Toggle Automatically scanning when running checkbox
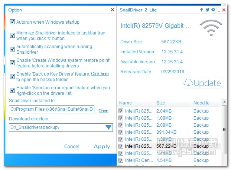This screenshot has width=231, height=170. [12, 49]
